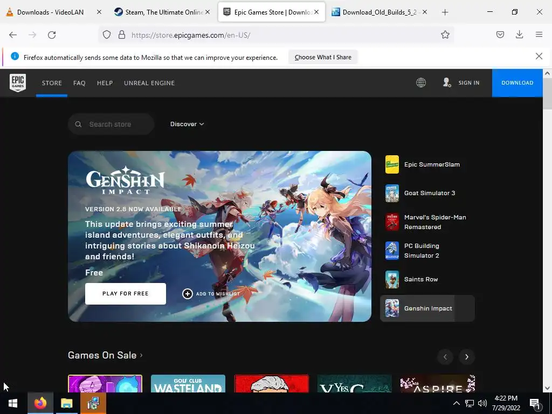Click in the Search store field
Viewport: 552px width, 414px height.
coord(111,125)
